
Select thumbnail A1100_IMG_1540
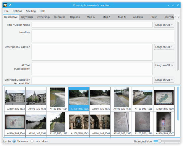15,123
